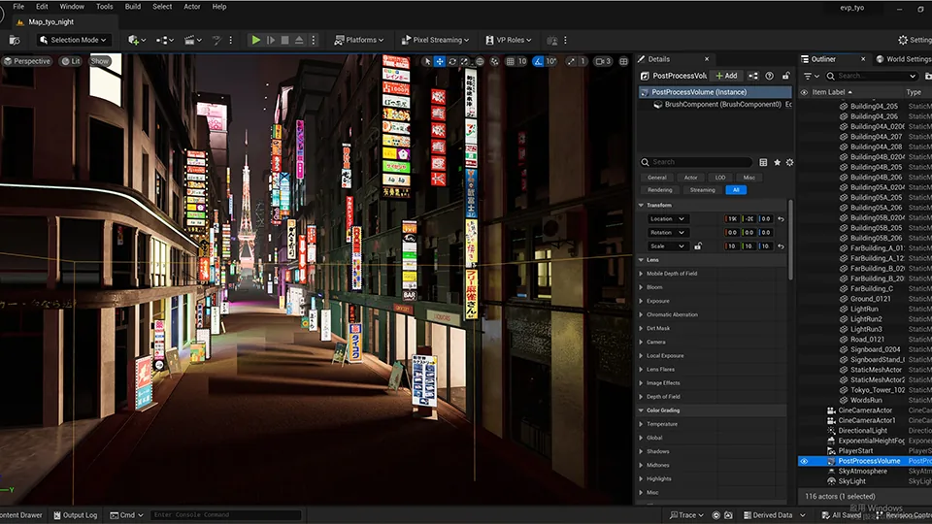Toggle visibility eye of PostProcessVolume row

804,461
